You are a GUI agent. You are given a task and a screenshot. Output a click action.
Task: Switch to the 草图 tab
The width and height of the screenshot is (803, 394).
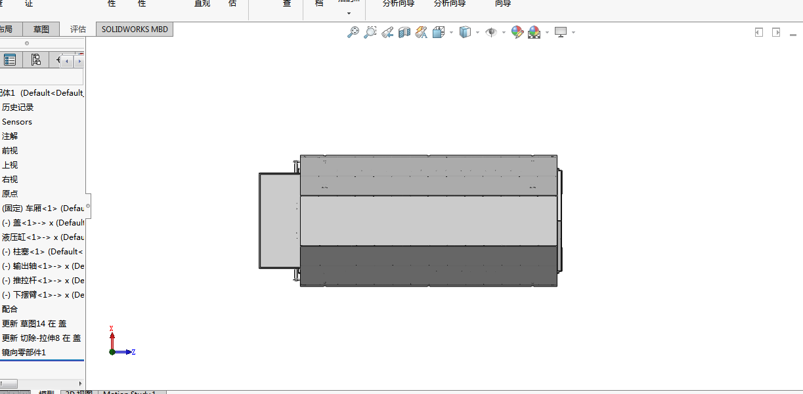(41, 29)
